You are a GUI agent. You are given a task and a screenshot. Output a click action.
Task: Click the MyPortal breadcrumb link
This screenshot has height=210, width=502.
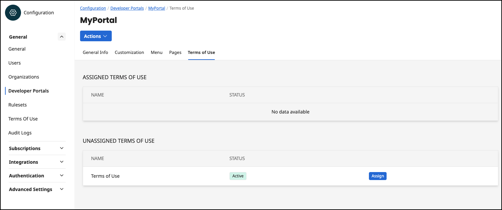tap(156, 8)
